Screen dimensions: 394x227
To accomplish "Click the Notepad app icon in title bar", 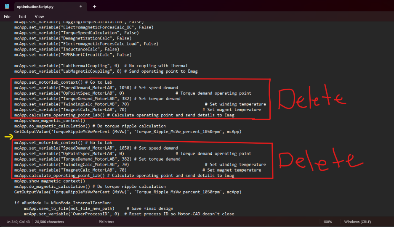I will point(7,6).
